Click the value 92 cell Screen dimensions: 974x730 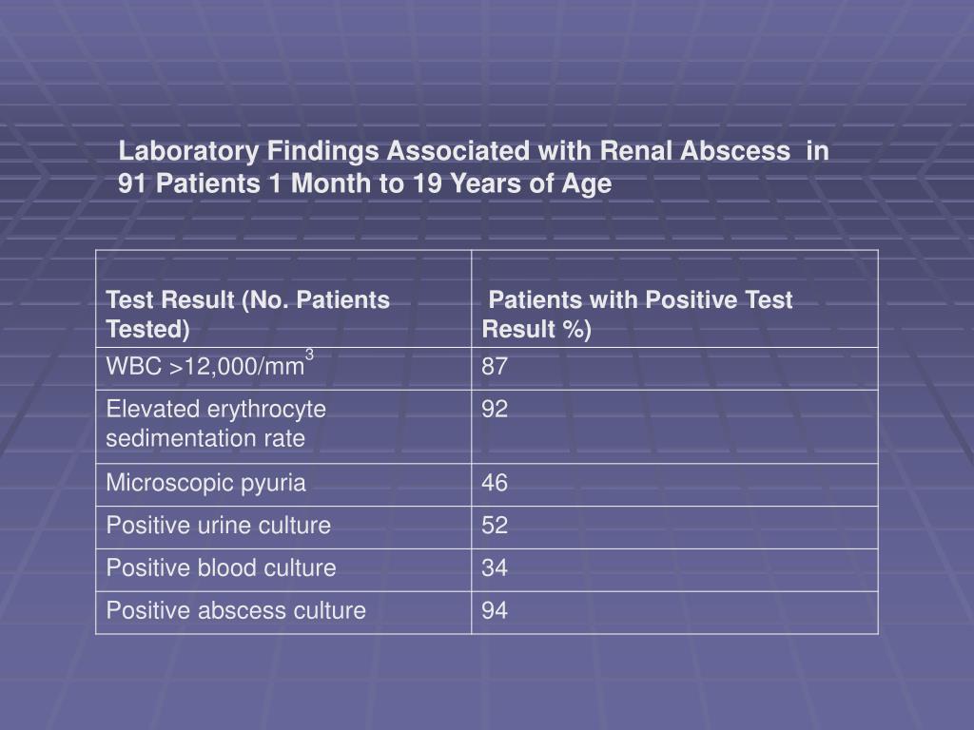[674, 427]
